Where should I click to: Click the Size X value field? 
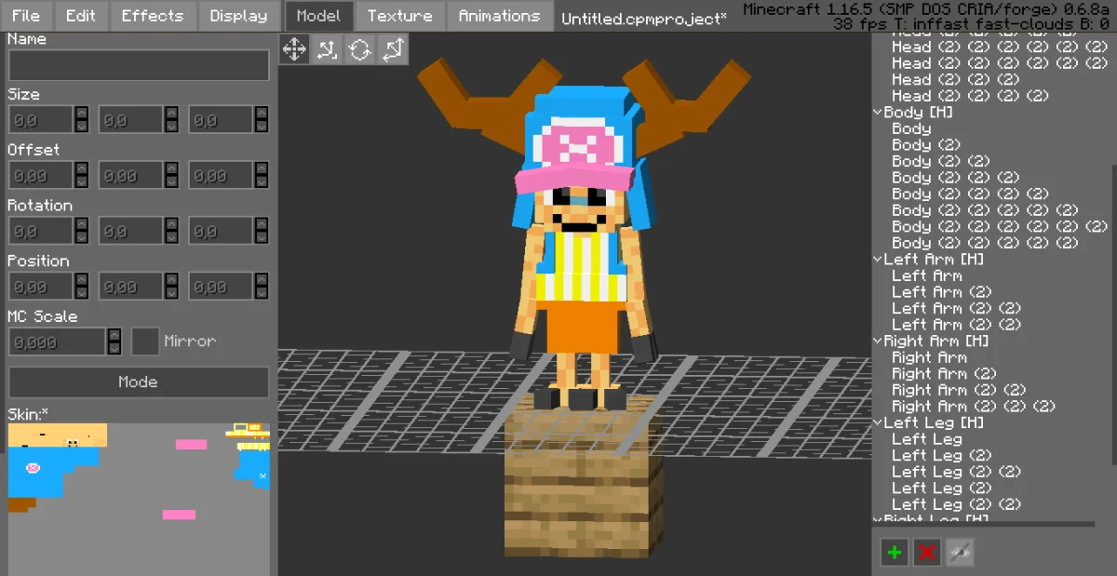(x=41, y=120)
